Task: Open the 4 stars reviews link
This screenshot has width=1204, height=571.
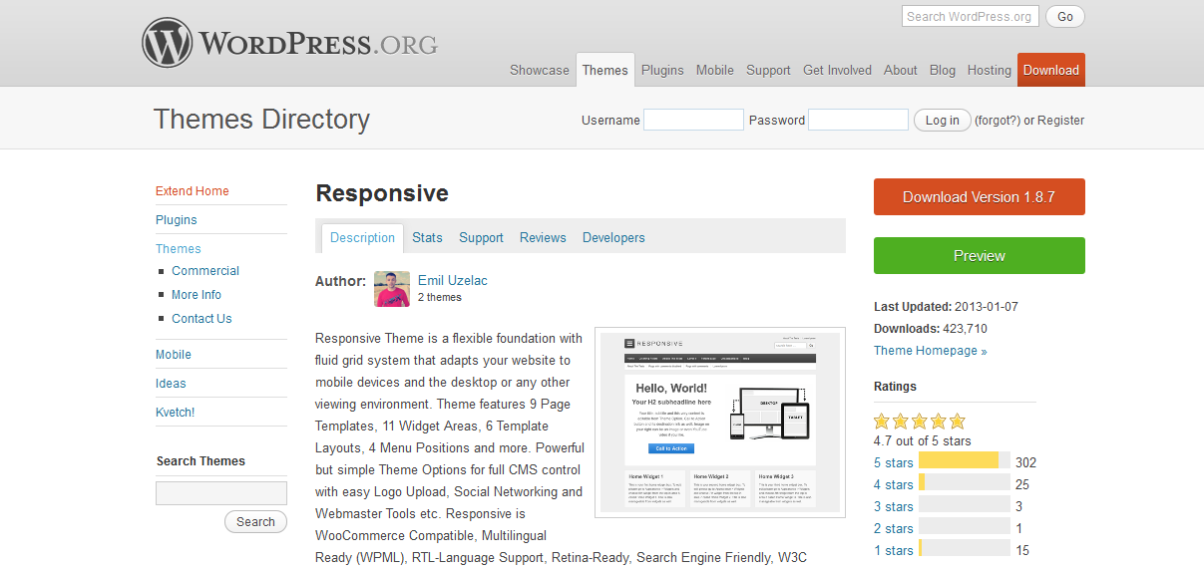Action: tap(894, 485)
